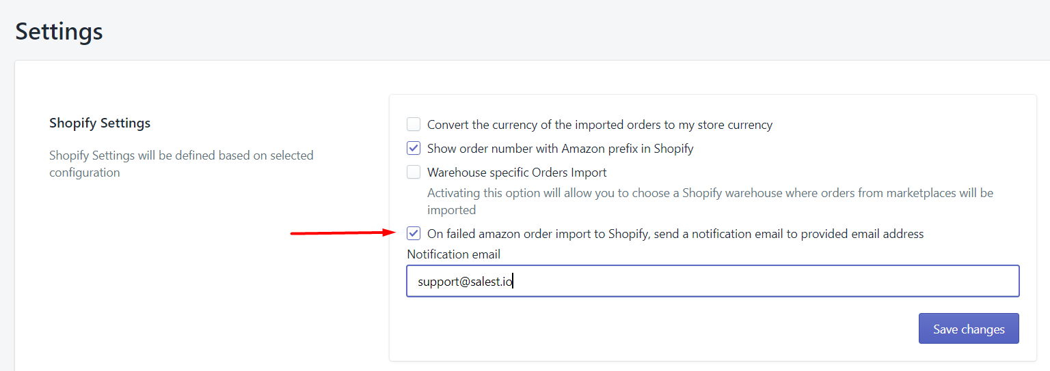Viewport: 1050px width, 371px height.
Task: Uncheck Show order number with Amazon prefix checkbox
Action: pyautogui.click(x=414, y=148)
